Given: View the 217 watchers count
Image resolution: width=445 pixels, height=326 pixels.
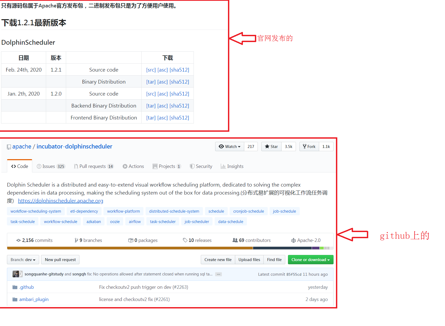Looking at the screenshot, I should pos(251,147).
